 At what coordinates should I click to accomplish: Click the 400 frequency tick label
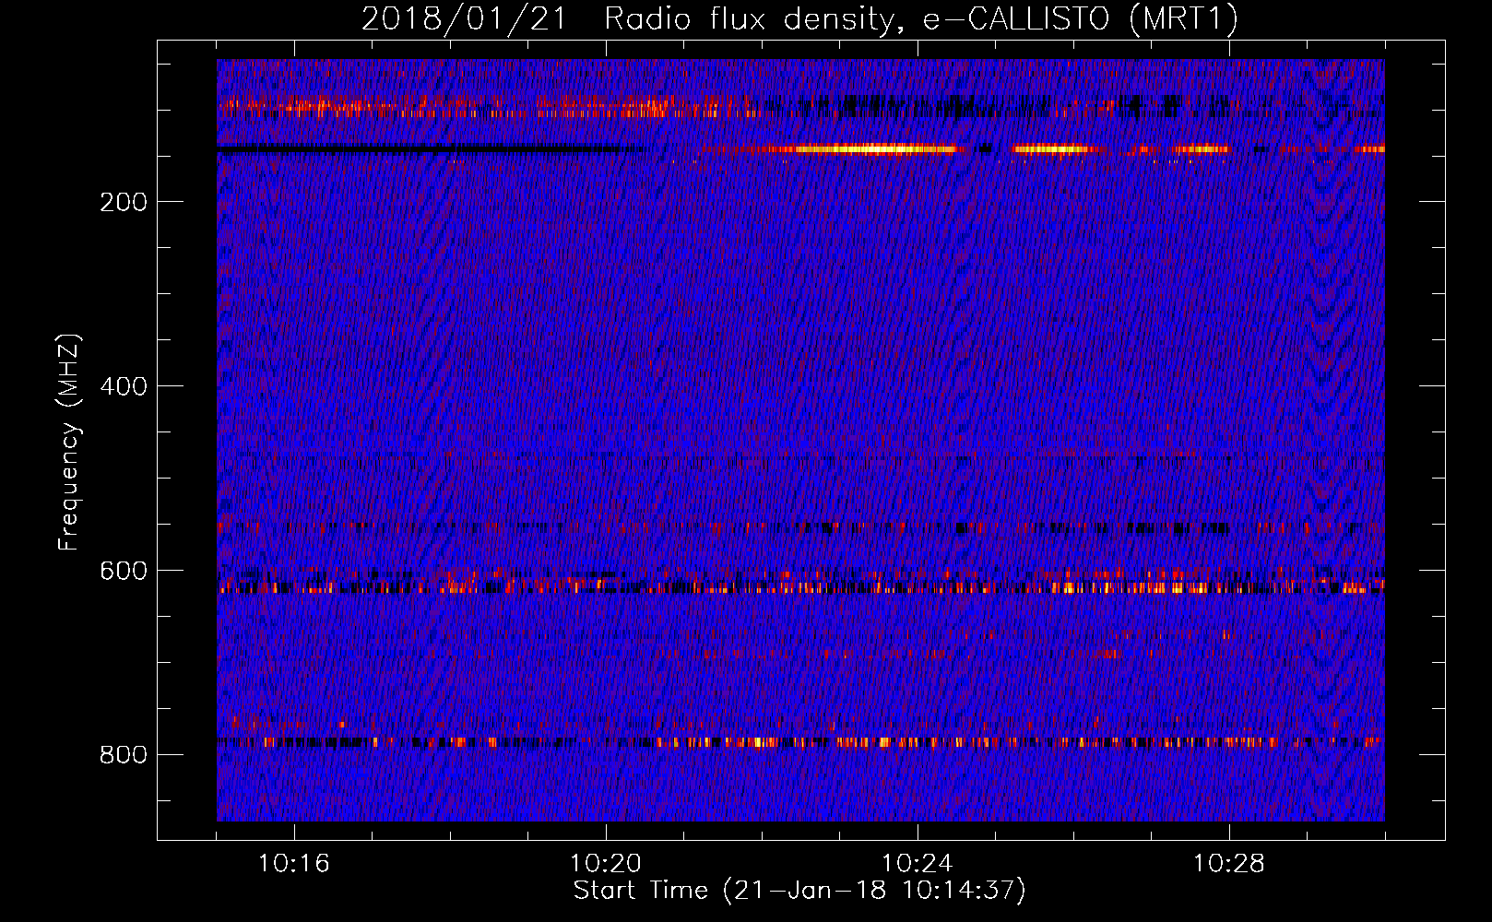coord(124,386)
